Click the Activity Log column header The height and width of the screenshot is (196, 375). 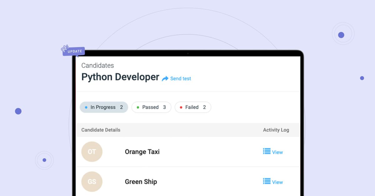[x=276, y=130]
